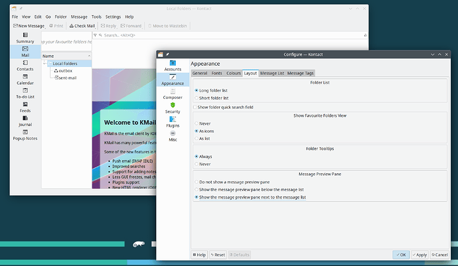The height and width of the screenshot is (266, 458).
Task: Open the Folder menu
Action: tap(61, 17)
